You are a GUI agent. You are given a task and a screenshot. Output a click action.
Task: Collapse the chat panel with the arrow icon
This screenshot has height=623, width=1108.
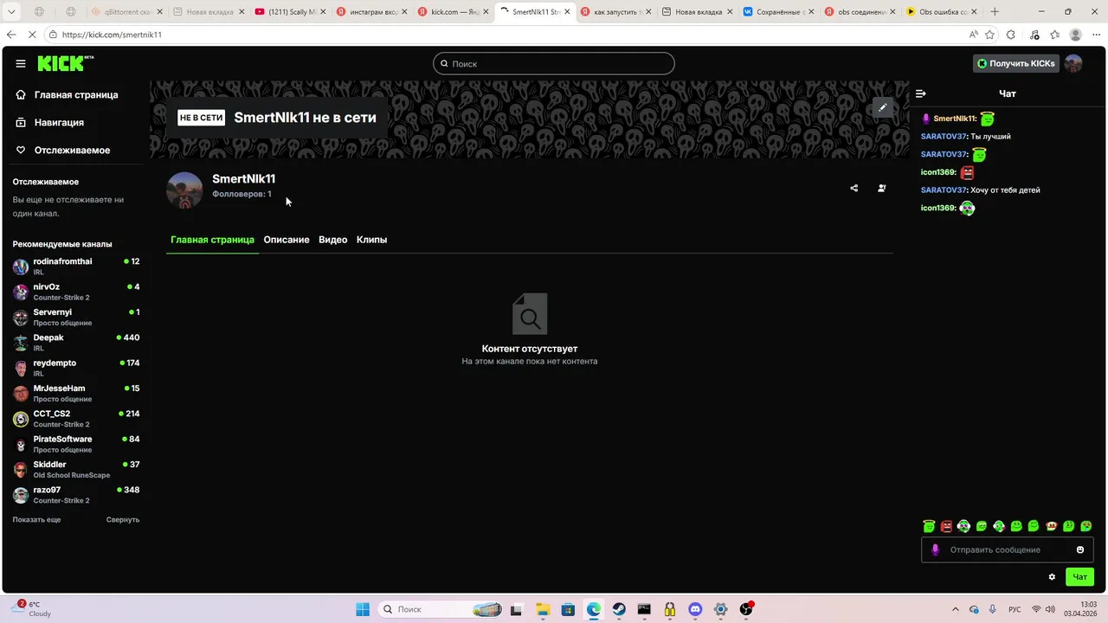(921, 93)
